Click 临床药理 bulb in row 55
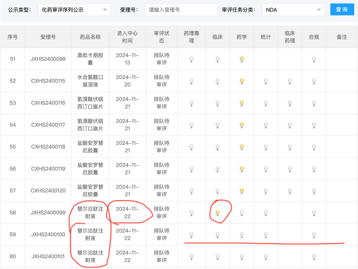Screen dimensions: 358x269 click(290, 147)
